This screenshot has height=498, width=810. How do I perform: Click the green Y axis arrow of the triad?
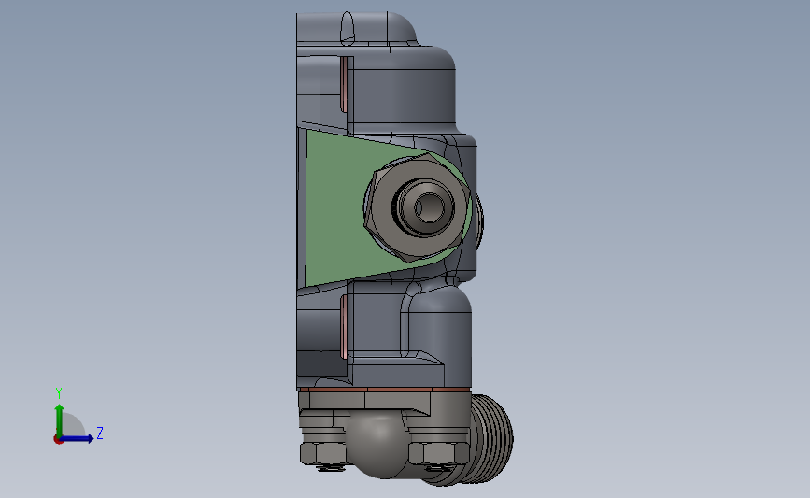point(60,420)
